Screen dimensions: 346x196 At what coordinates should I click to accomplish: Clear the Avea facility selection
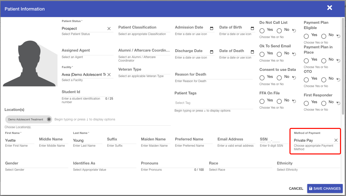pyautogui.click(x=109, y=75)
